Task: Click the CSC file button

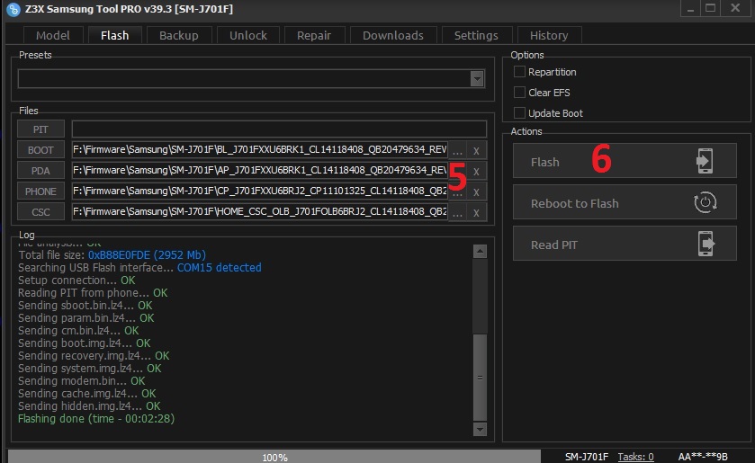Action: 40,212
